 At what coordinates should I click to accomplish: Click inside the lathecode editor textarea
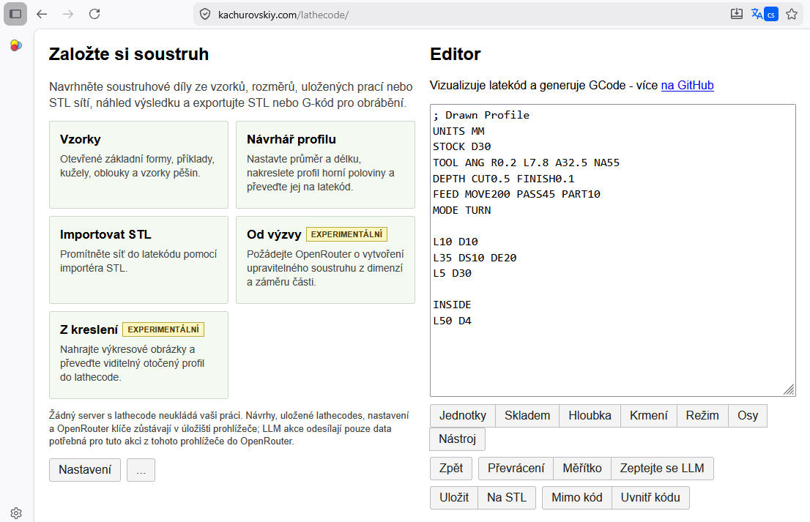click(613, 250)
